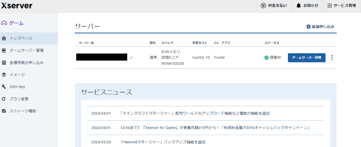This screenshot has width=361, height=147.
Task: Click the ステータス column header
Action: click(x=272, y=43)
